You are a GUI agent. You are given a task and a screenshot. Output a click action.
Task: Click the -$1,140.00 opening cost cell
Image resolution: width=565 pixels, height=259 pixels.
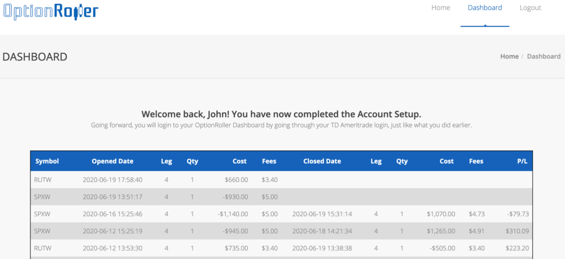(233, 214)
